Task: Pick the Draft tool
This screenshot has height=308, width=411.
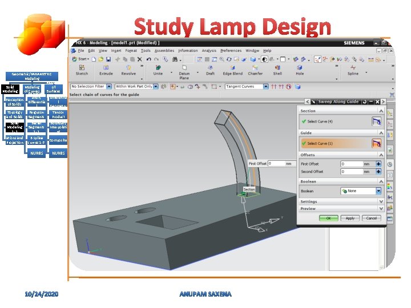Action: (x=210, y=70)
